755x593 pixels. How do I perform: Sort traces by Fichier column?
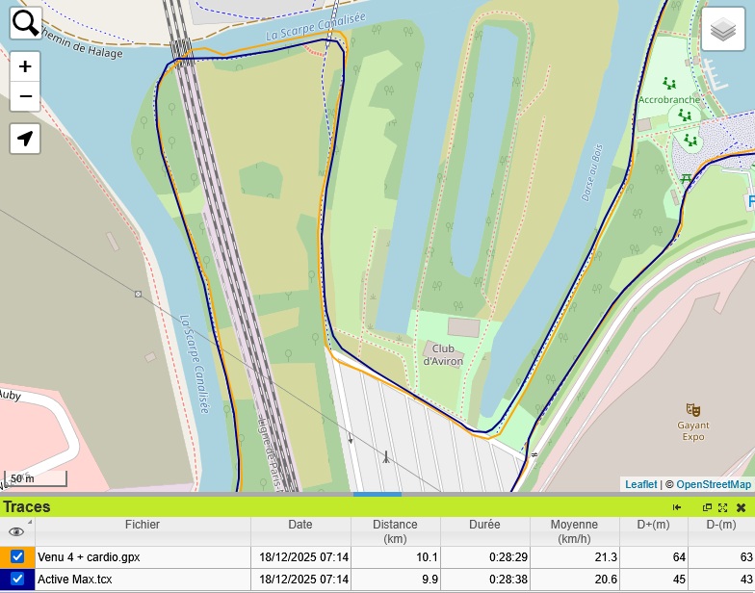click(x=143, y=525)
